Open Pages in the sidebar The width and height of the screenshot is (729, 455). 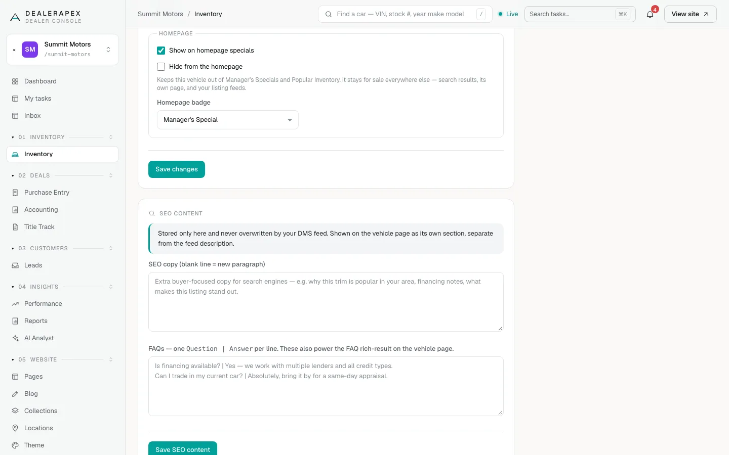click(62, 377)
